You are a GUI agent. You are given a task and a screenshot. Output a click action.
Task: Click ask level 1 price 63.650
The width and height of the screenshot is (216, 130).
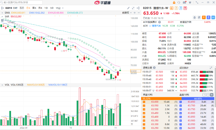(192, 102)
